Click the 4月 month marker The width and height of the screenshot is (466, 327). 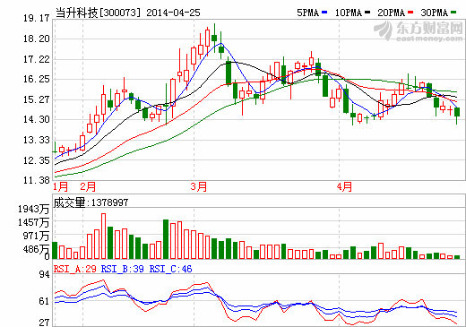(x=344, y=187)
